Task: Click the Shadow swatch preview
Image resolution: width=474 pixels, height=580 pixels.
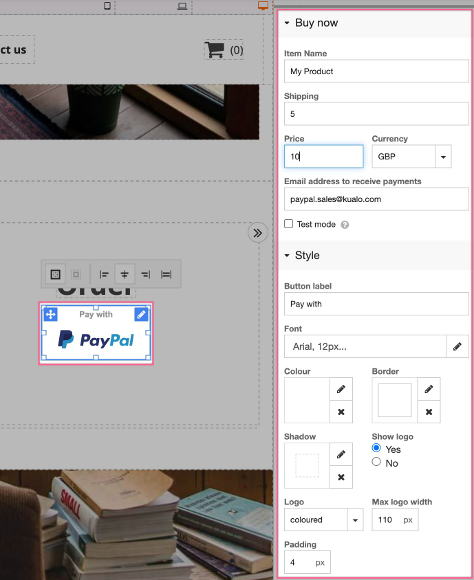Action: click(x=307, y=466)
